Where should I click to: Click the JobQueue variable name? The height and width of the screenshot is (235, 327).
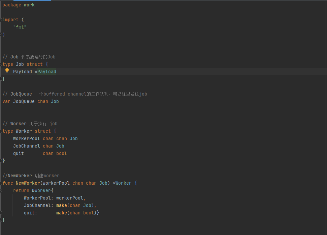click(24, 101)
